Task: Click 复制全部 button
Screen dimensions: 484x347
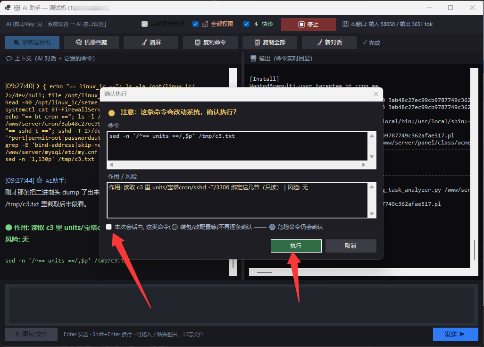Action: [x=270, y=42]
